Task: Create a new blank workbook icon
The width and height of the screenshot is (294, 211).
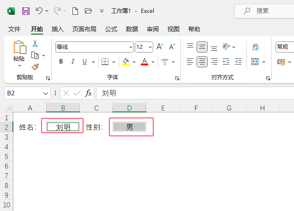Action: point(75,11)
